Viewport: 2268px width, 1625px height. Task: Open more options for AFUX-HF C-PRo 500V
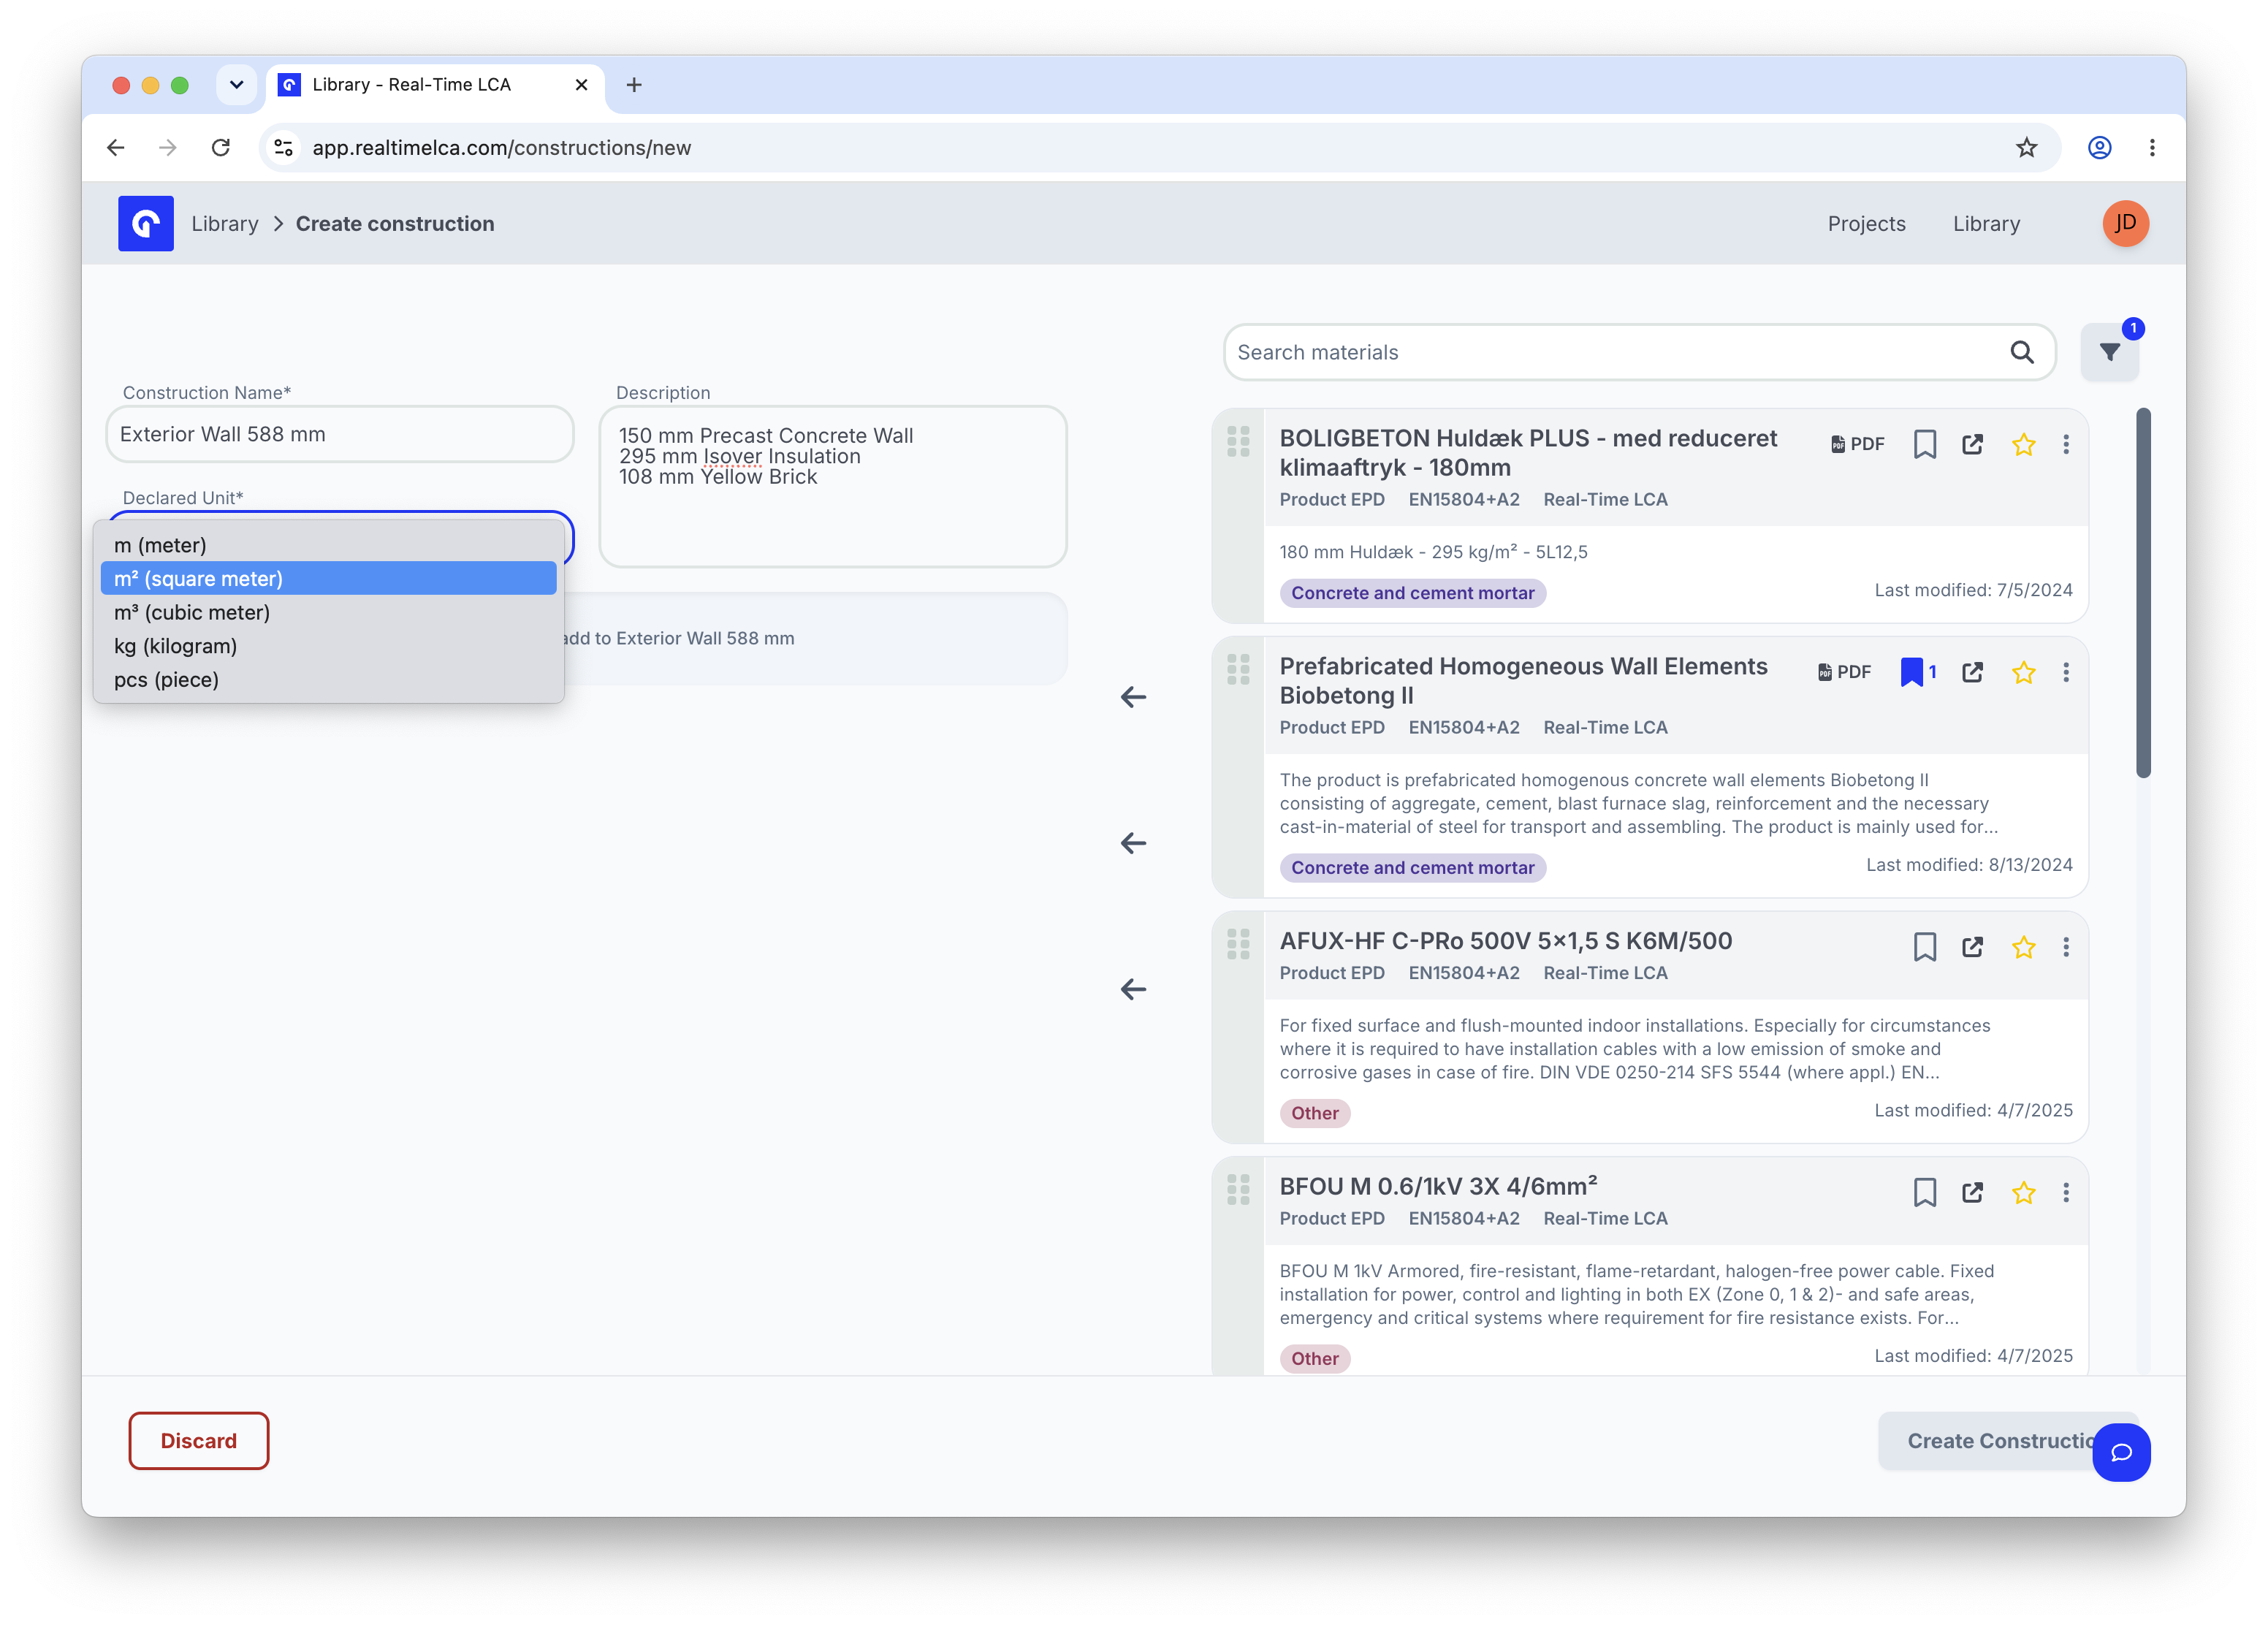(x=2066, y=947)
